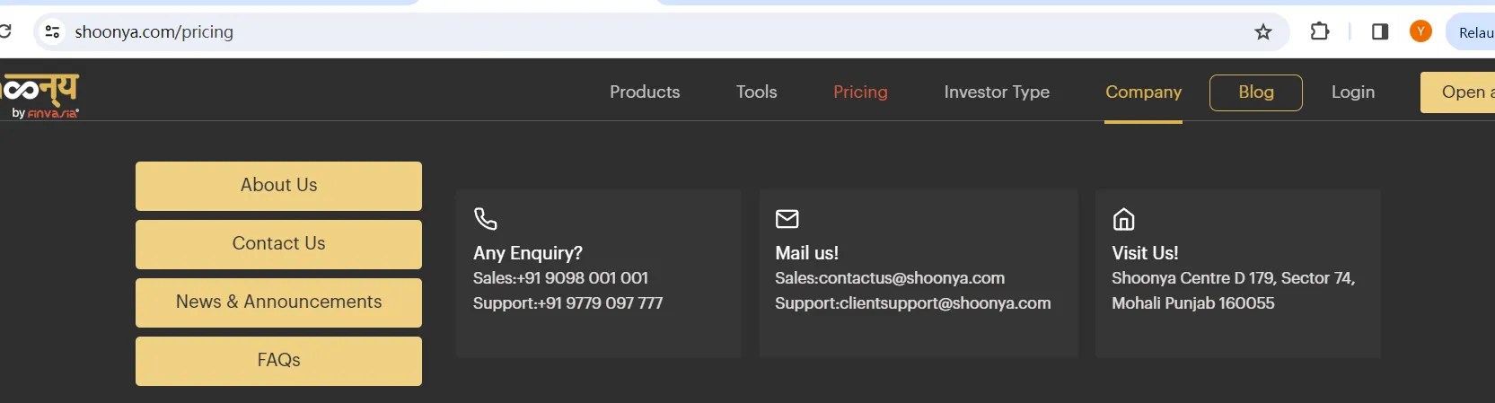1495x403 pixels.
Task: Bookmark this page with the star icon
Action: 1263,32
